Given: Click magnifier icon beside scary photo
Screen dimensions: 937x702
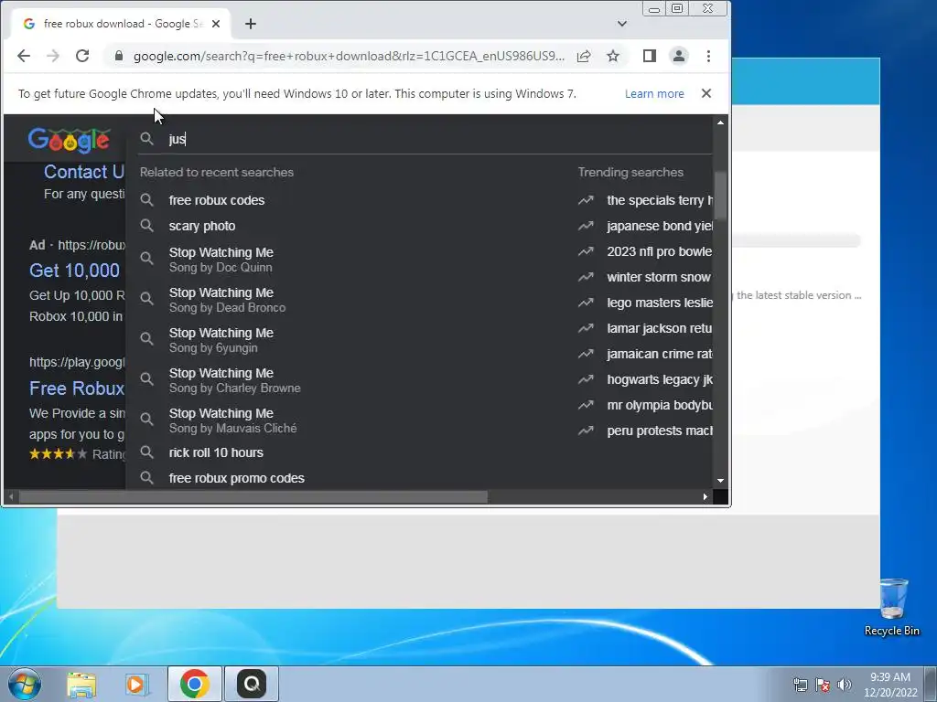Looking at the screenshot, I should tap(146, 226).
